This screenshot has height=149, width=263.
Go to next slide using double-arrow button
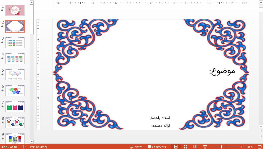click(261, 136)
